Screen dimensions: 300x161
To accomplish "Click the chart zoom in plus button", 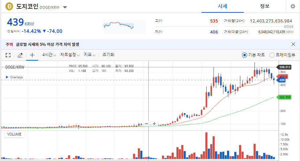I will (x=154, y=124).
